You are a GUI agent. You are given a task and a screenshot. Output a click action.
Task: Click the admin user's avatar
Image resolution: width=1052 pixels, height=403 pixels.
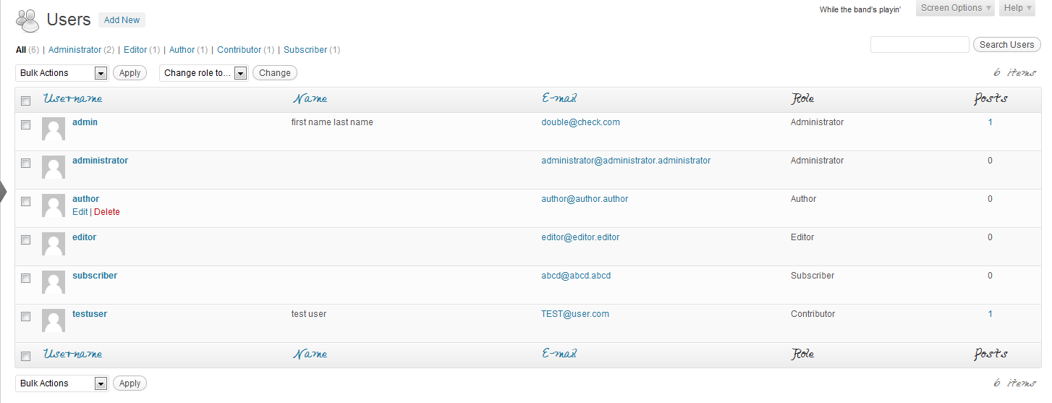(x=54, y=129)
